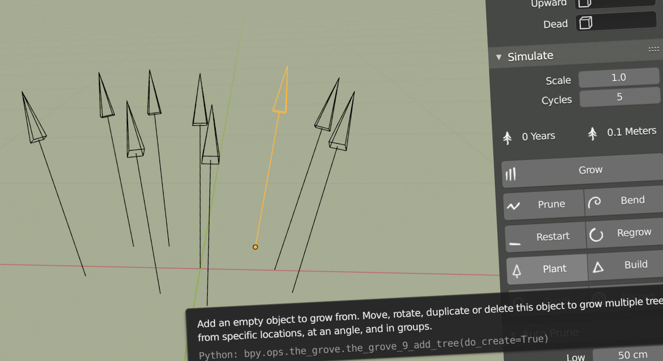Click the Build triangle icon
The width and height of the screenshot is (663, 361).
(598, 267)
